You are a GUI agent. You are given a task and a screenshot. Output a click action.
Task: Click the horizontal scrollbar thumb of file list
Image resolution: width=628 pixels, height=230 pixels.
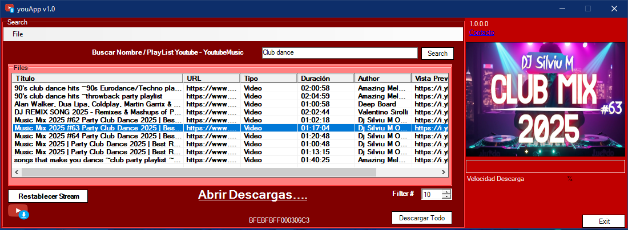(199, 172)
